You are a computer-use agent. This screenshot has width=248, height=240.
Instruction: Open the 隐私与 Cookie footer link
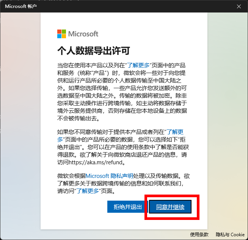coord(230,234)
